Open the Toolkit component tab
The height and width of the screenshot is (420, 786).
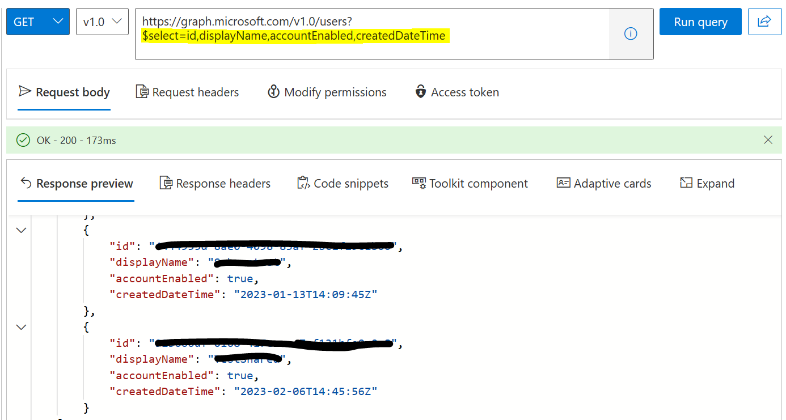click(x=470, y=184)
